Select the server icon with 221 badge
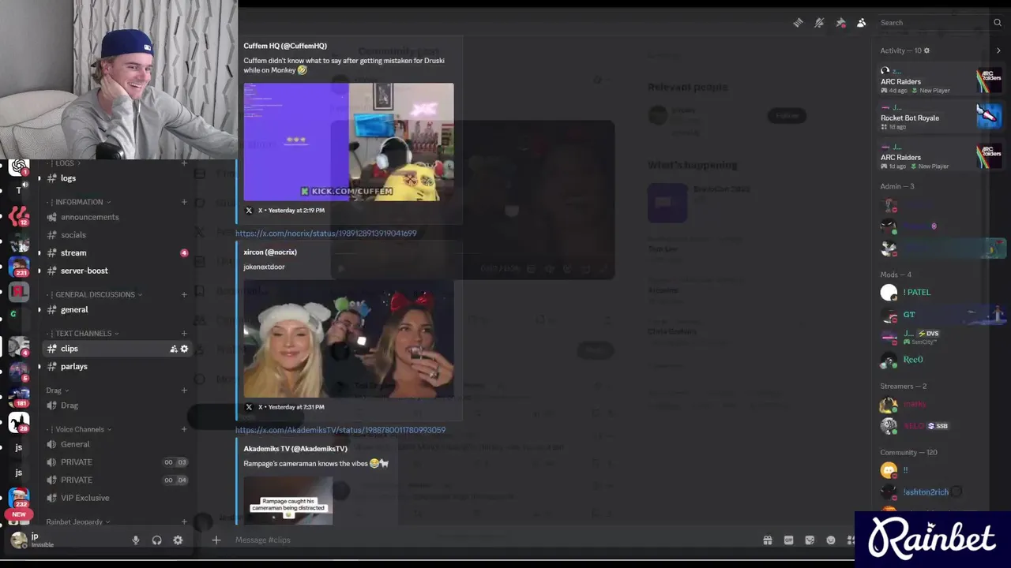This screenshot has width=1011, height=568. pos(19,266)
